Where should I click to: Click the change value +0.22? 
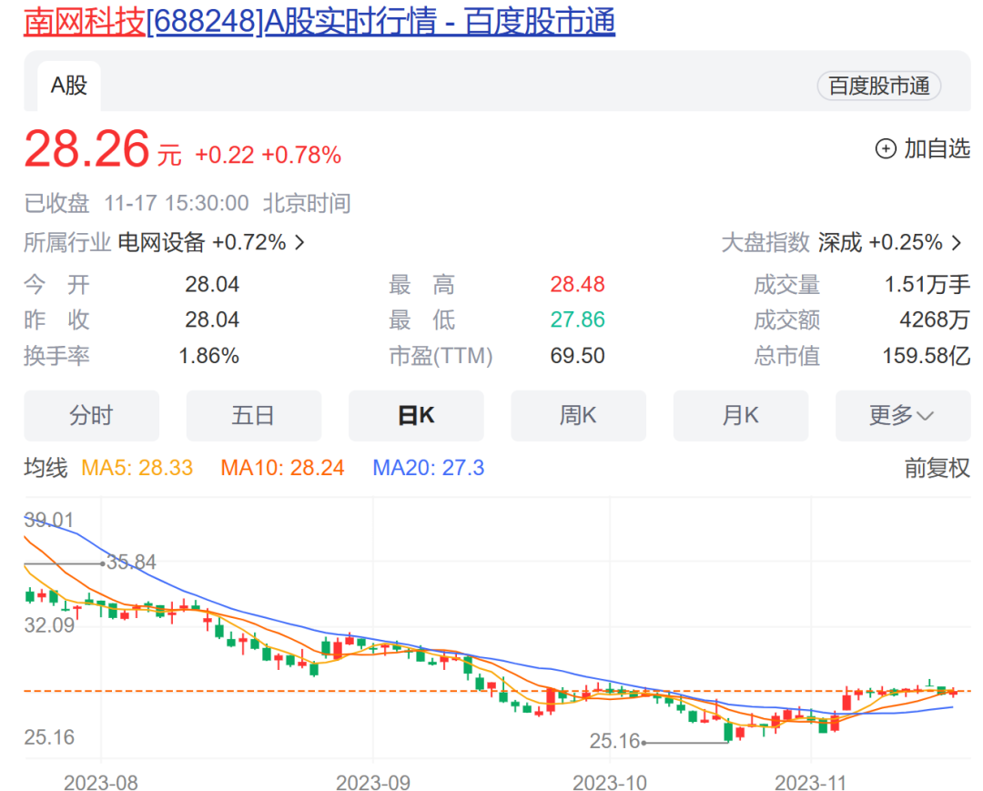[225, 155]
